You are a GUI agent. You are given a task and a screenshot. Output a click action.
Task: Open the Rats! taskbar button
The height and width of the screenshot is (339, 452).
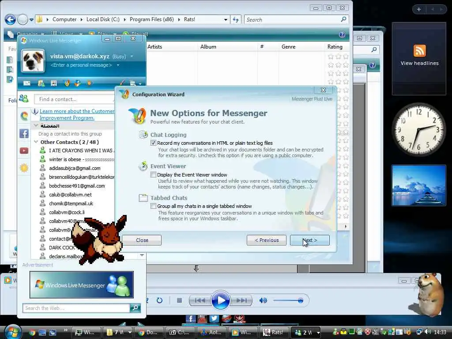(x=273, y=332)
